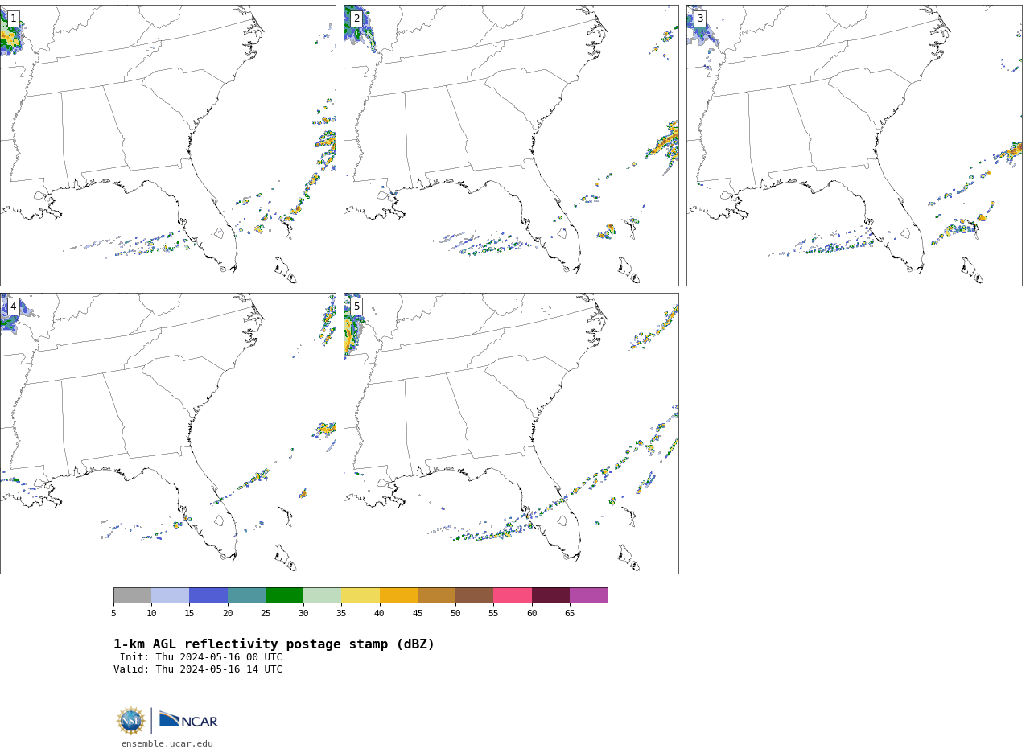Click the pink 55-60 dBZ swatch
Image resolution: width=1030 pixels, height=753 pixels.
point(513,595)
